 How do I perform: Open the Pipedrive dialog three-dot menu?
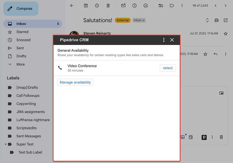pyautogui.click(x=164, y=40)
